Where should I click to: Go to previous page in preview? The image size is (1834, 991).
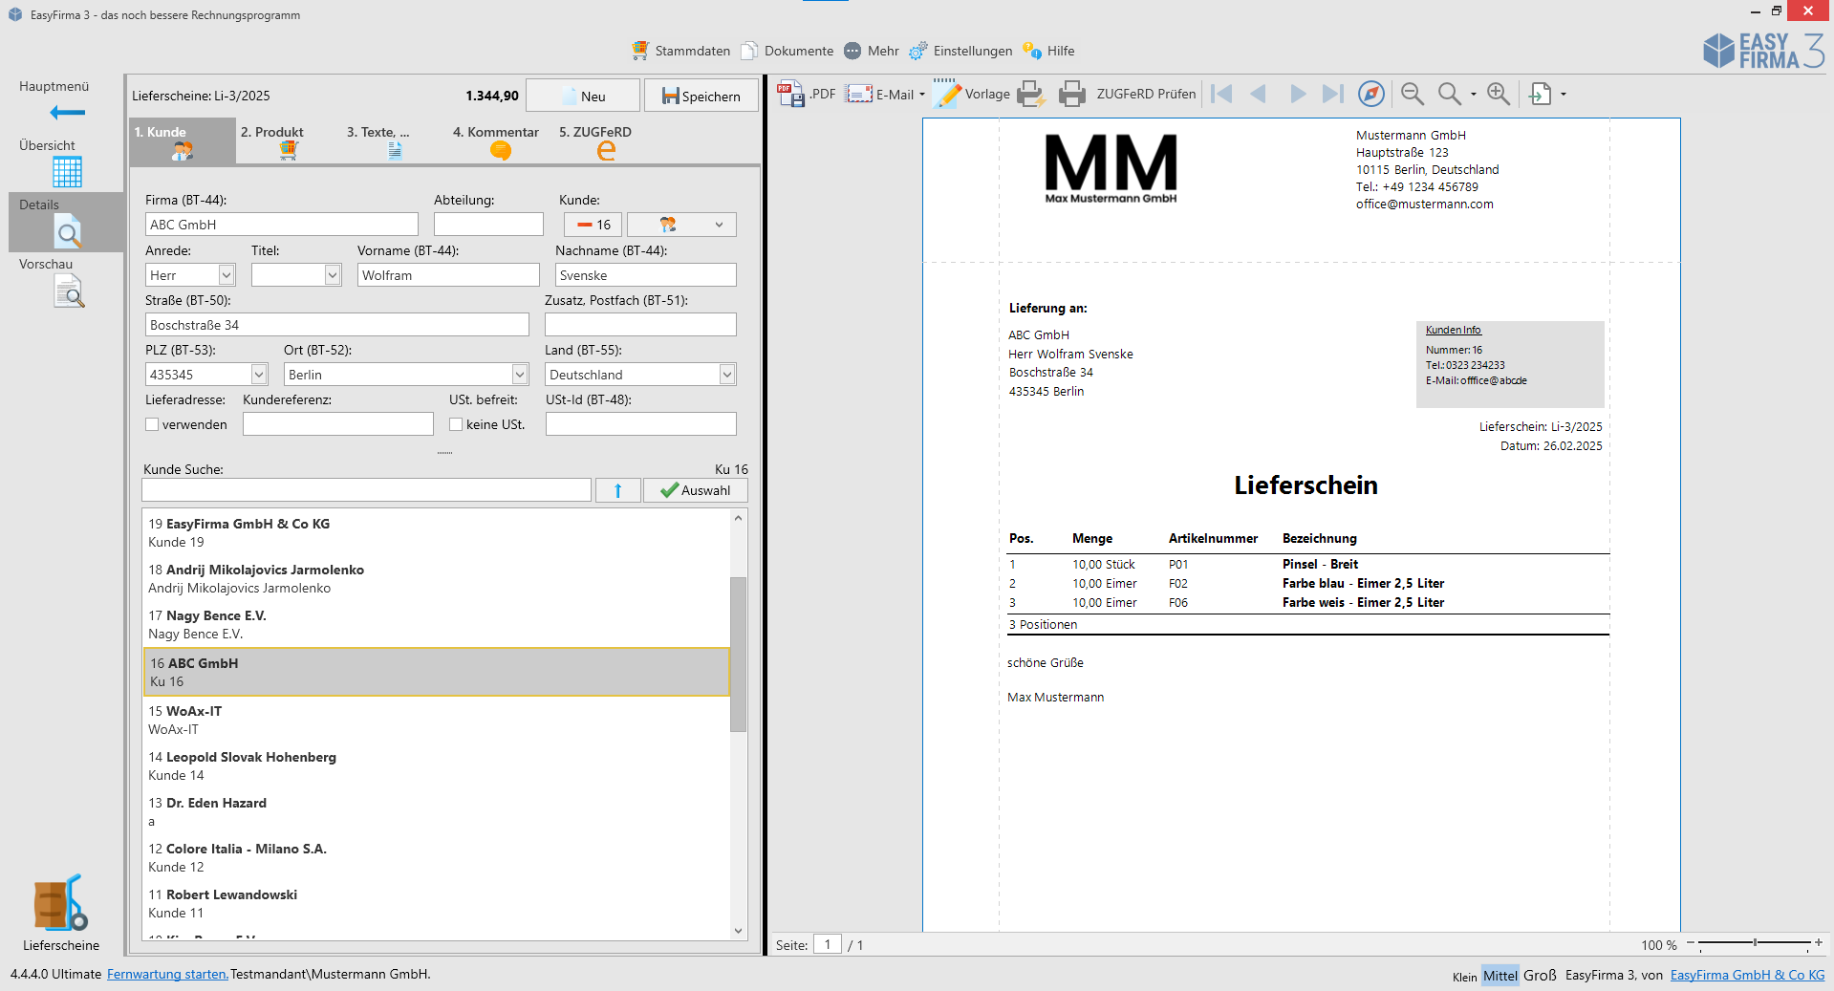1259,94
